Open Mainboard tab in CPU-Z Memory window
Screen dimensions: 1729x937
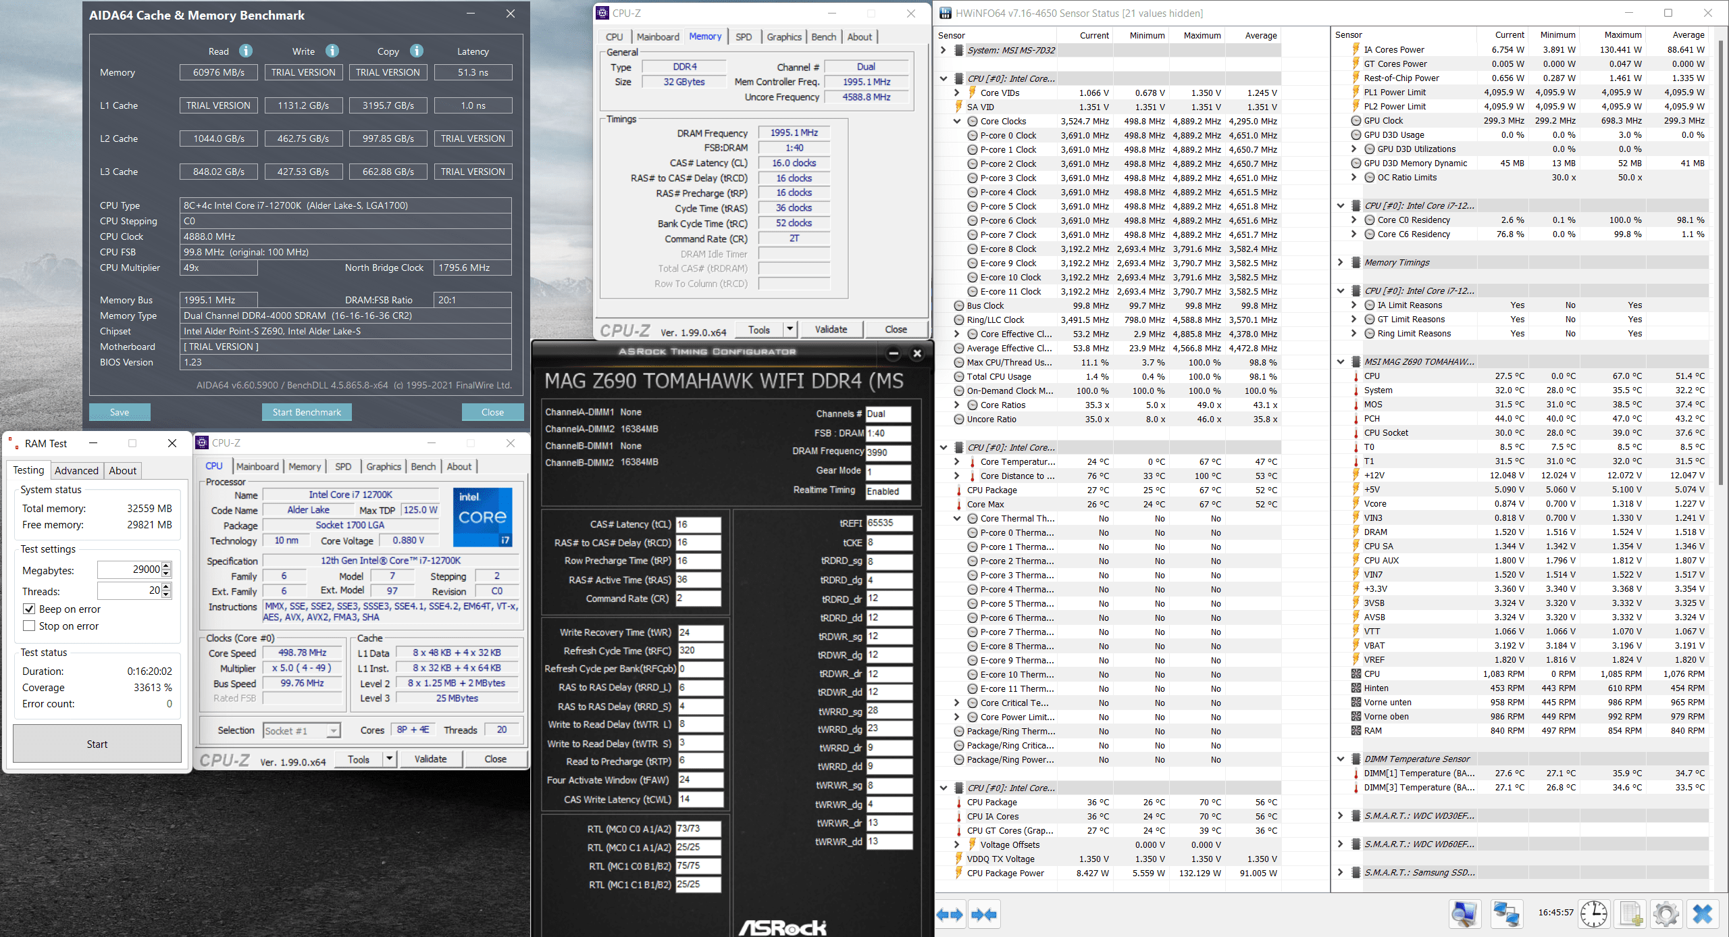pyautogui.click(x=658, y=37)
